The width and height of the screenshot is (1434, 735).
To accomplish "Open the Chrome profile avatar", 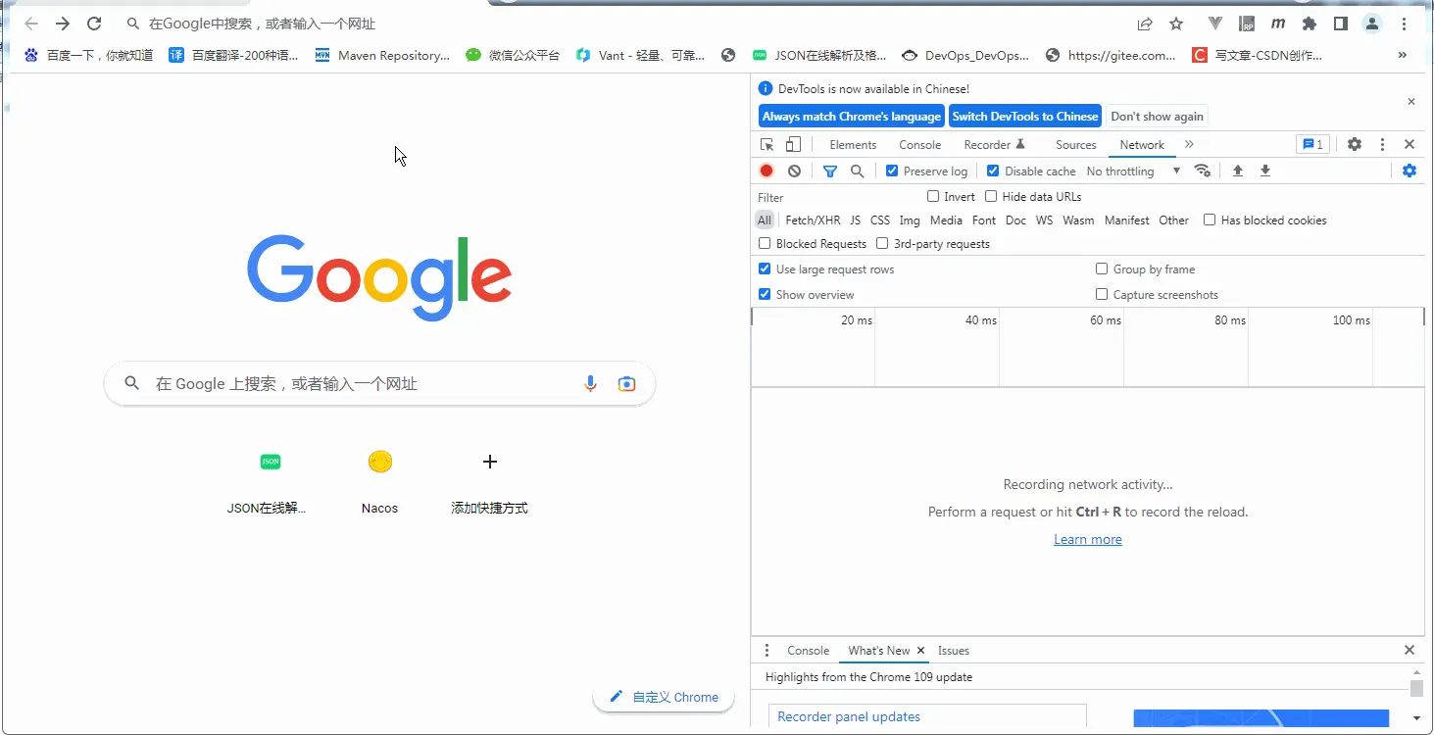I will click(1372, 24).
